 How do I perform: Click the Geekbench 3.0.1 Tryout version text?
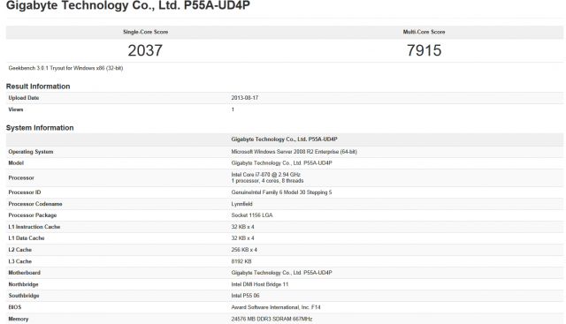[x=65, y=68]
